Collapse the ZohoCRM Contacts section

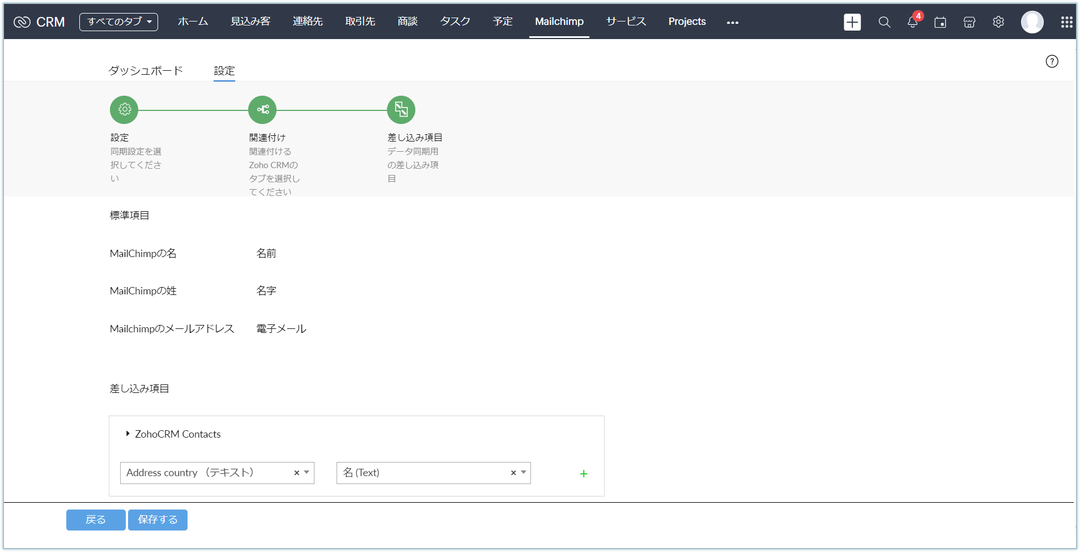coord(128,434)
